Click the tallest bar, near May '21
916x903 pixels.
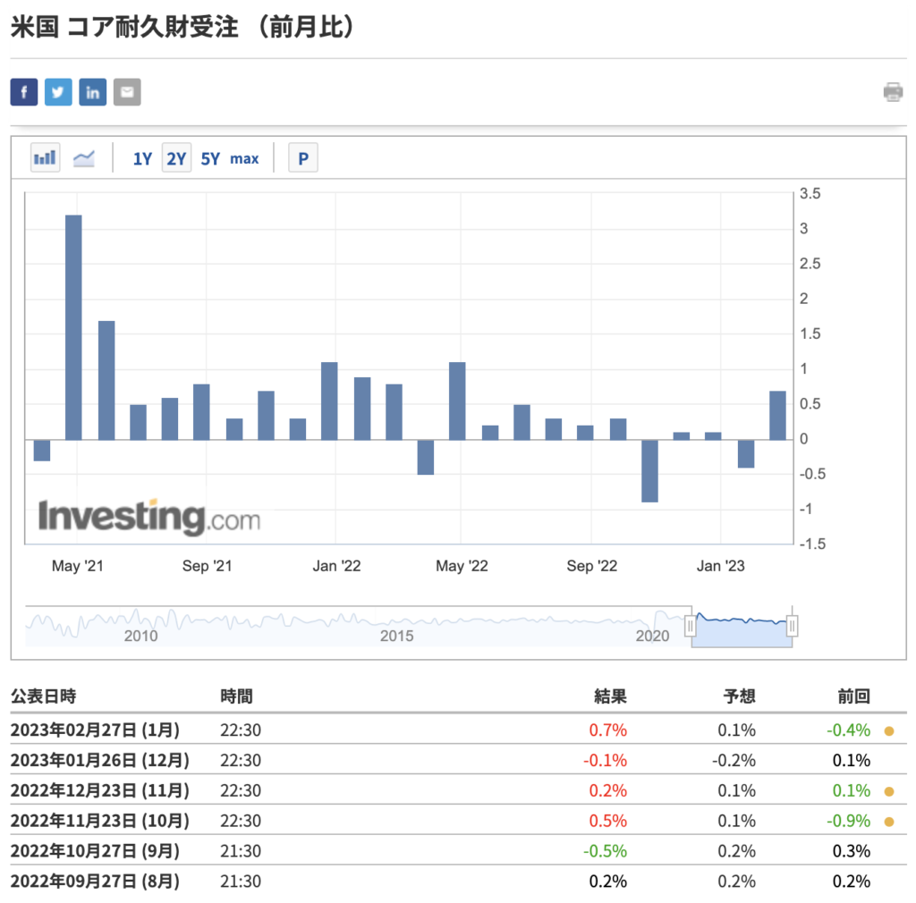click(73, 327)
